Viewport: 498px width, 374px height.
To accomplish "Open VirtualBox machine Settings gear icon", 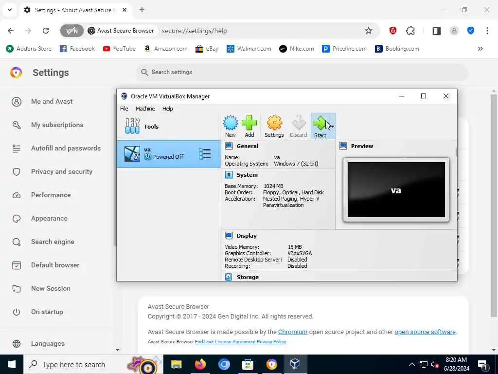I will click(x=274, y=126).
